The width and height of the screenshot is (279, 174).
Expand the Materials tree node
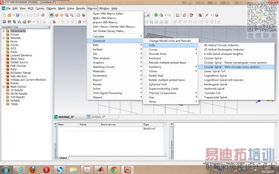[3, 38]
